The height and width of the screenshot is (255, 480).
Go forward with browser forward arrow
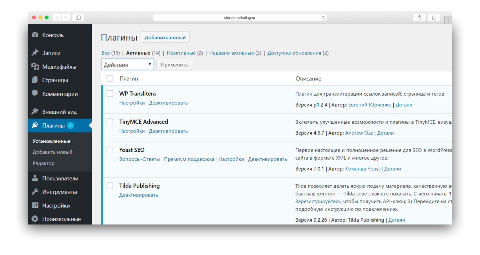[x=66, y=18]
